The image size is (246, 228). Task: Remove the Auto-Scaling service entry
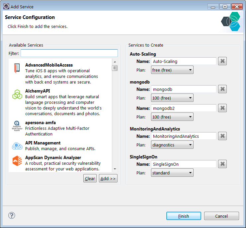pyautogui.click(x=222, y=61)
